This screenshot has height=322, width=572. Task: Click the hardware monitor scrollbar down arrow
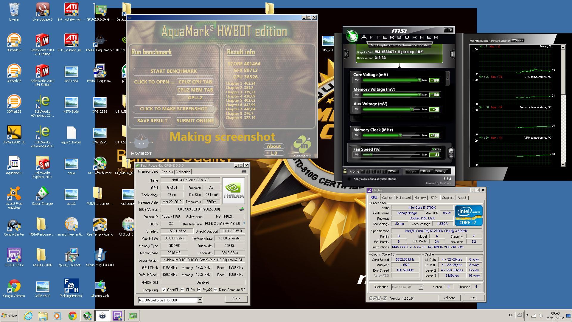click(x=563, y=165)
